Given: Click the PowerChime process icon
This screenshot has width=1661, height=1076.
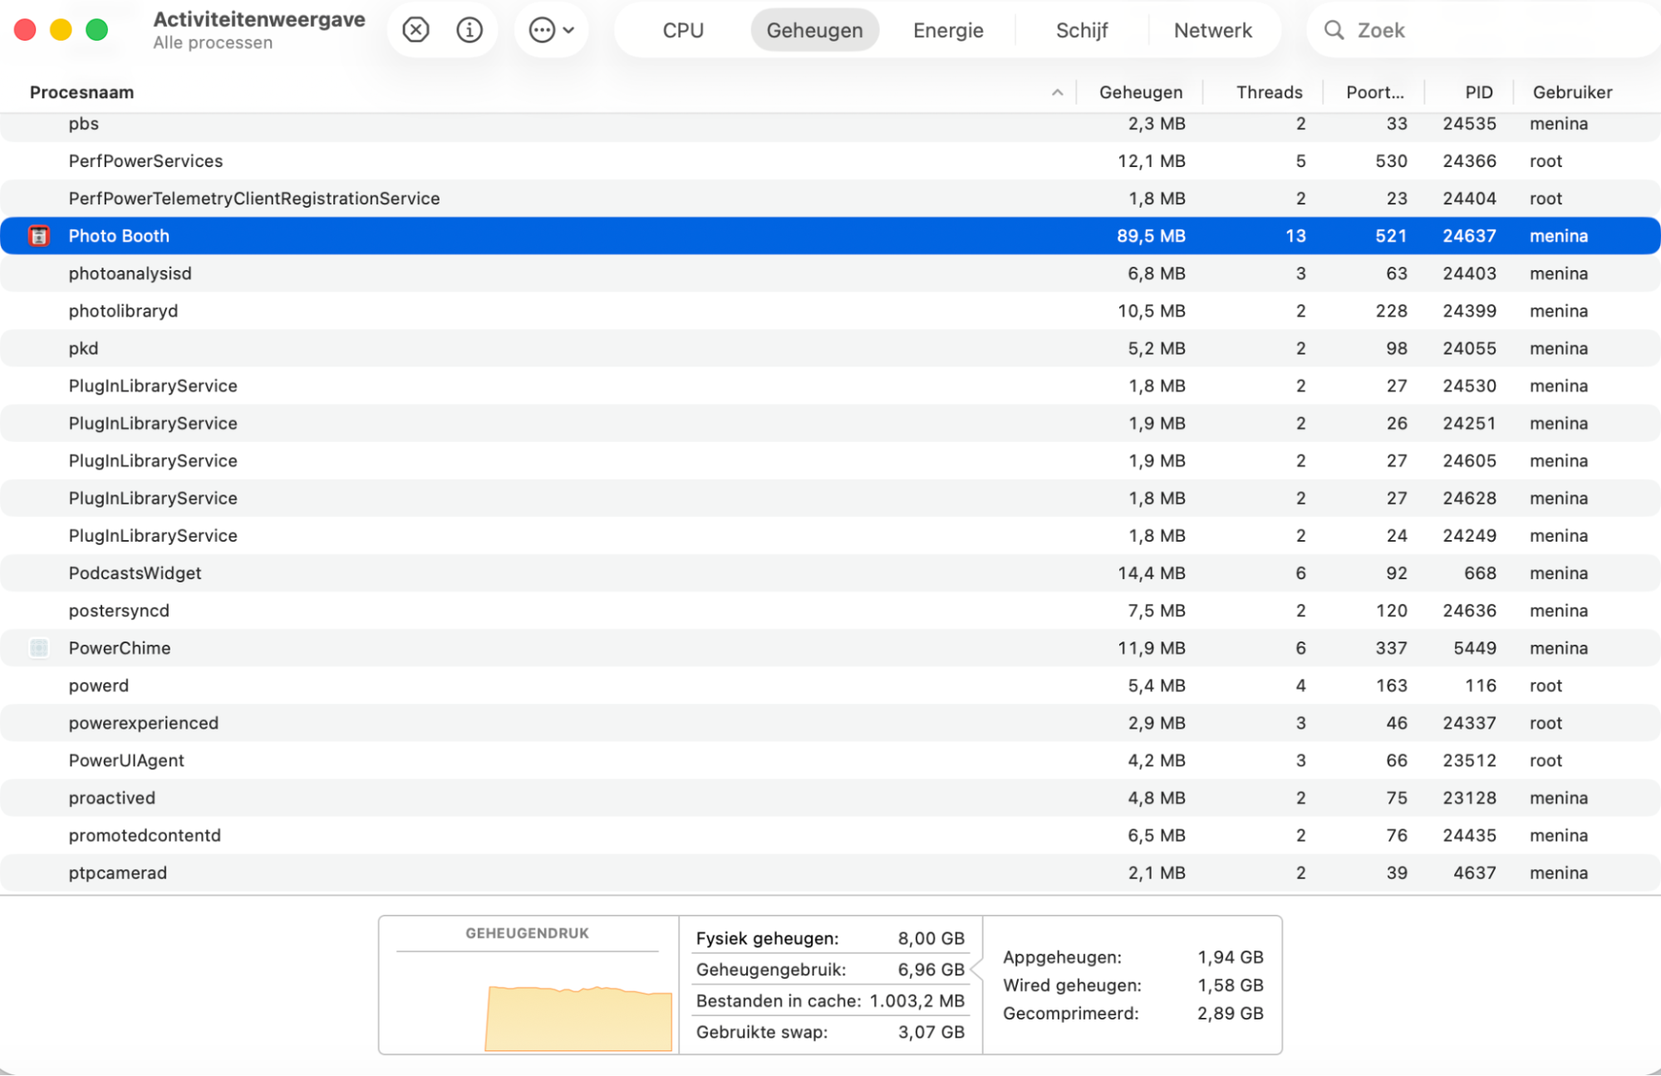Looking at the screenshot, I should tap(39, 648).
